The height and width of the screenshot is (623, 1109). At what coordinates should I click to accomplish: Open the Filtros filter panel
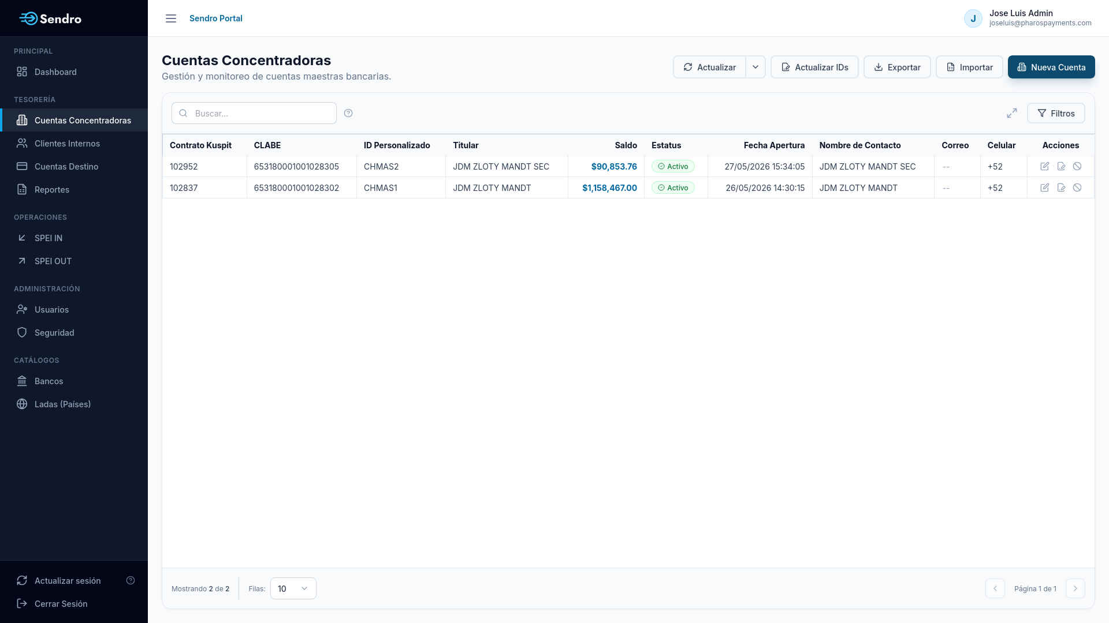(x=1056, y=113)
